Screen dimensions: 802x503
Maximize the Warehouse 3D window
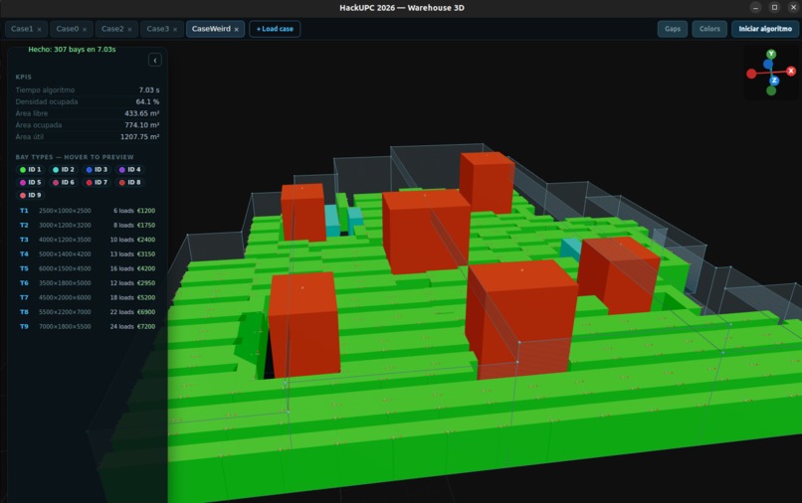[774, 8]
